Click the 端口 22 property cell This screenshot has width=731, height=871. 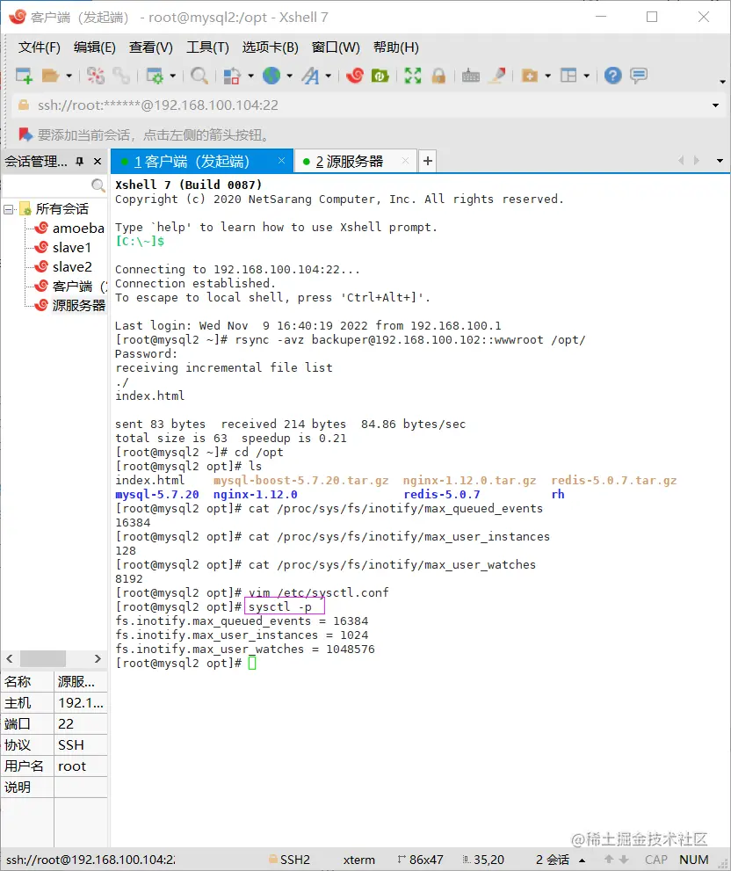[81, 724]
